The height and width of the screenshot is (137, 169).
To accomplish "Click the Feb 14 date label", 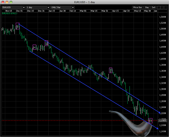I will pyautogui.click(x=73, y=11).
